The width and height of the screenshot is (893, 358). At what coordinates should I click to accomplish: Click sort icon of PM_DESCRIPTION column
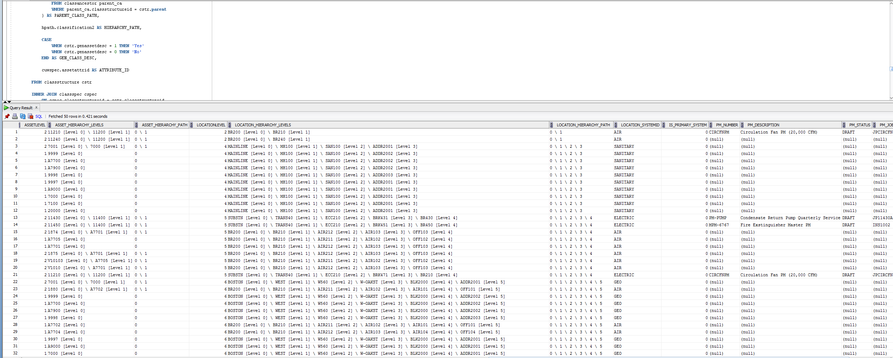[742, 125]
